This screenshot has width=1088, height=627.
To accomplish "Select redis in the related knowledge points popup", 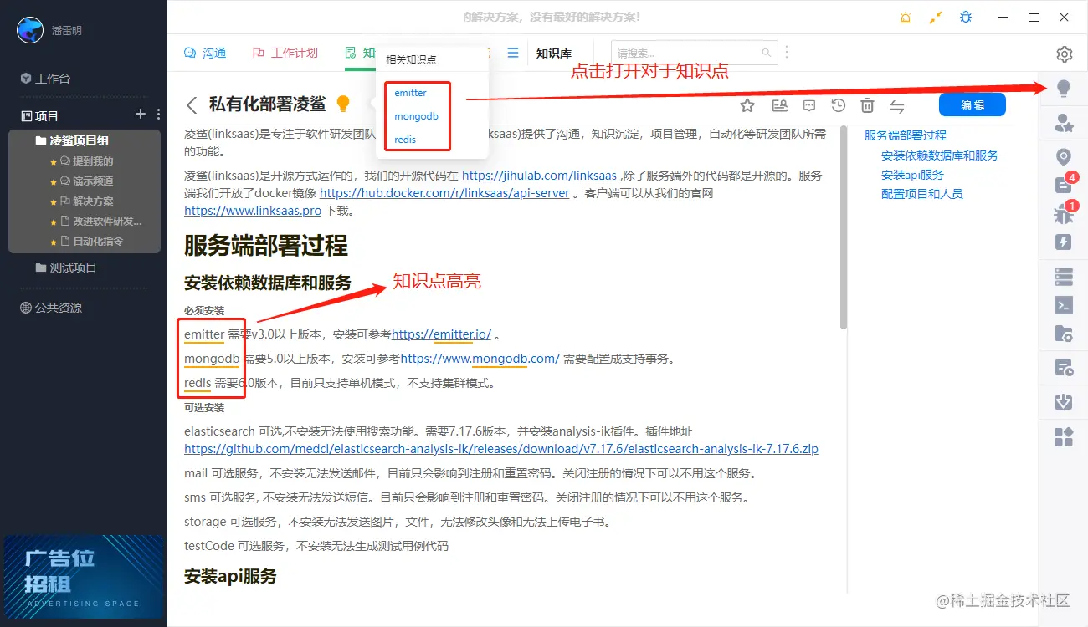I will click(405, 140).
